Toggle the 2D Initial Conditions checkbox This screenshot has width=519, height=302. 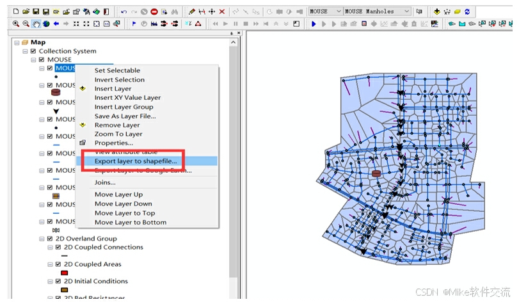click(58, 281)
